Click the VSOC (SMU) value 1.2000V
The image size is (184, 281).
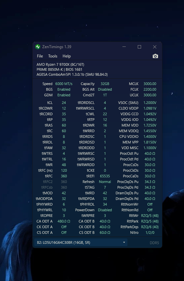click(x=150, y=103)
